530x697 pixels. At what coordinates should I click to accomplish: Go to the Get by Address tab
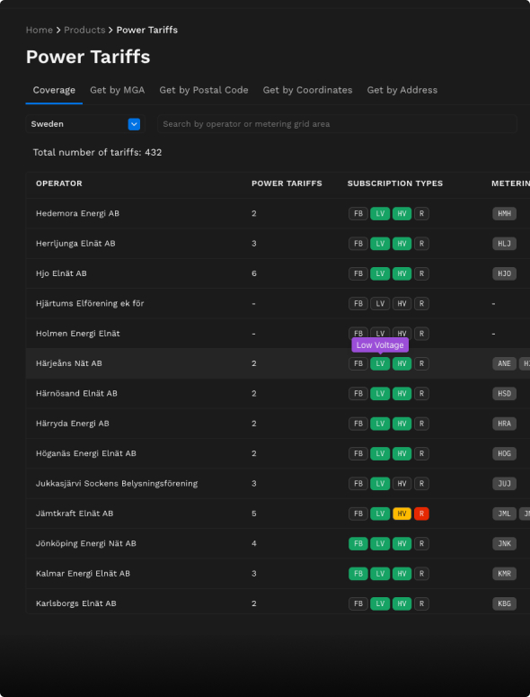point(402,90)
